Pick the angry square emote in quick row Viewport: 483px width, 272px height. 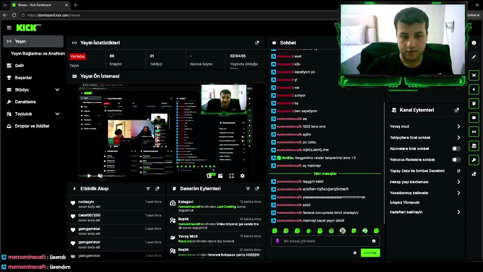pyautogui.click(x=331, y=231)
